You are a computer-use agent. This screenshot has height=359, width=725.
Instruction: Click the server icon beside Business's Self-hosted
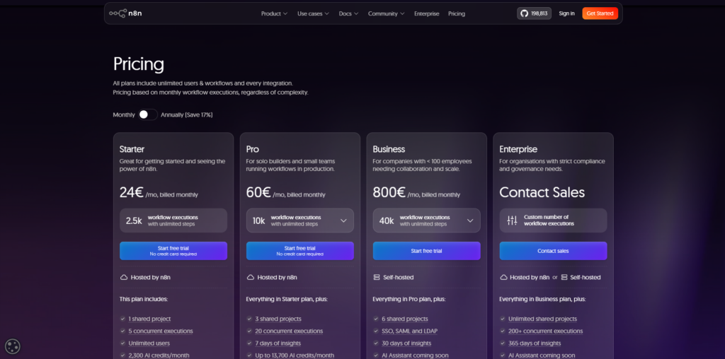click(377, 277)
